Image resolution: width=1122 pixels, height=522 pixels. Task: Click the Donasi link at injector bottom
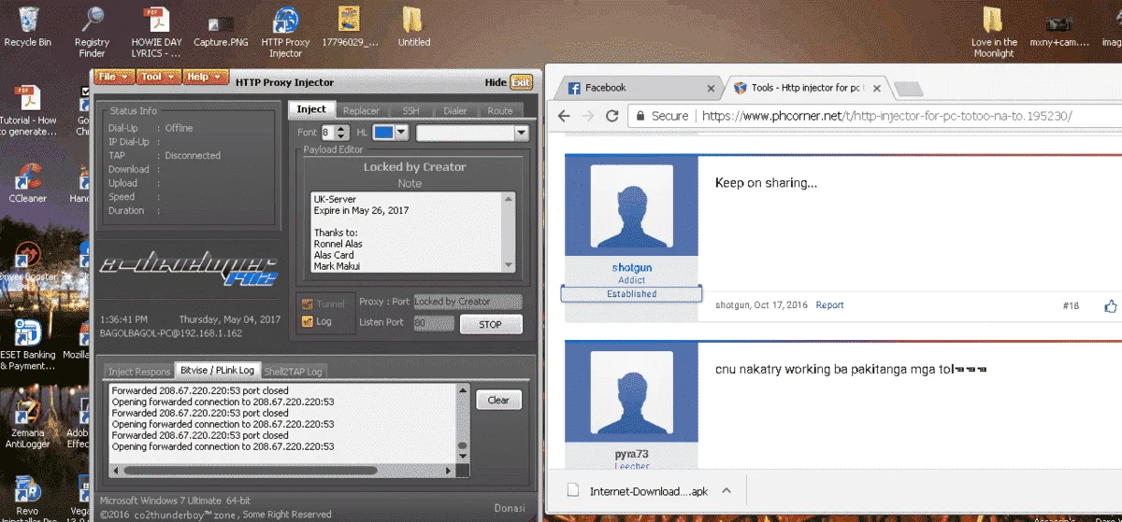510,509
